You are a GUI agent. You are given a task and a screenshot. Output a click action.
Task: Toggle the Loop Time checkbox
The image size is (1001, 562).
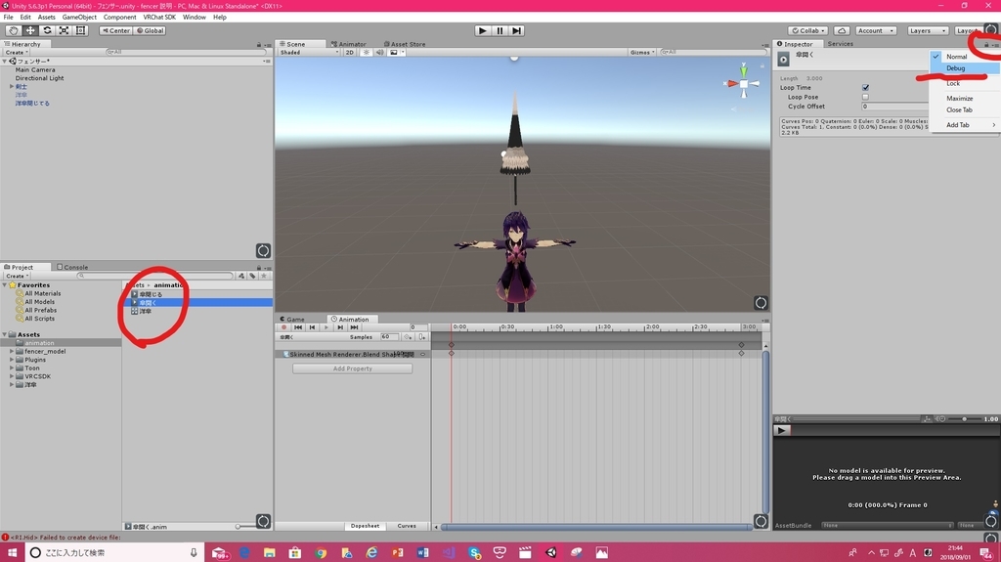pos(866,88)
